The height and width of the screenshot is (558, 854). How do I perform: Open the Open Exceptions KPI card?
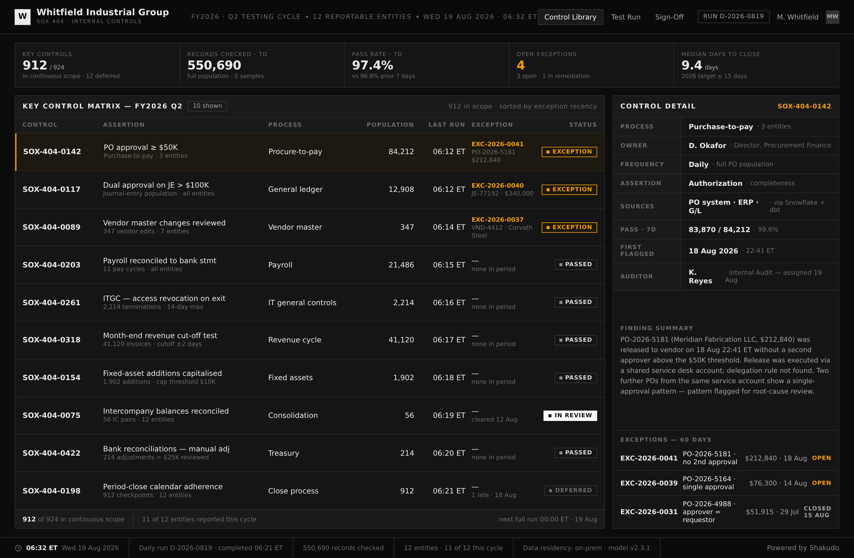tap(591, 65)
